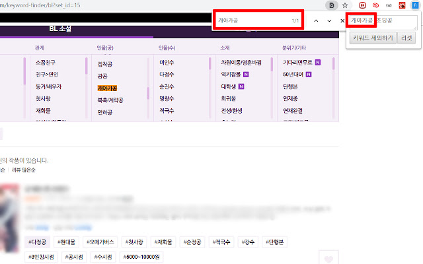
Task: Select the 소재 category header
Action: click(x=225, y=48)
